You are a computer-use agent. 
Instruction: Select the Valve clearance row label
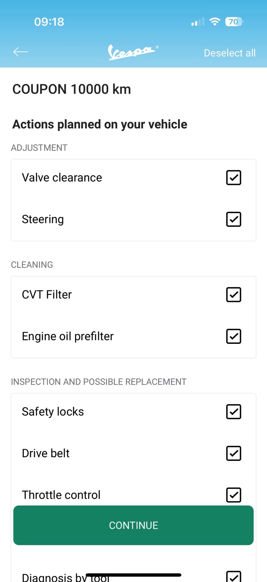click(x=62, y=177)
